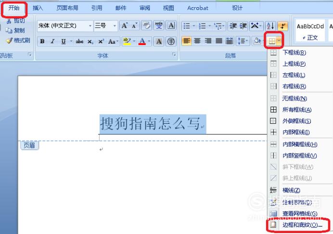Apply the yellow text highlight color

[127, 41]
